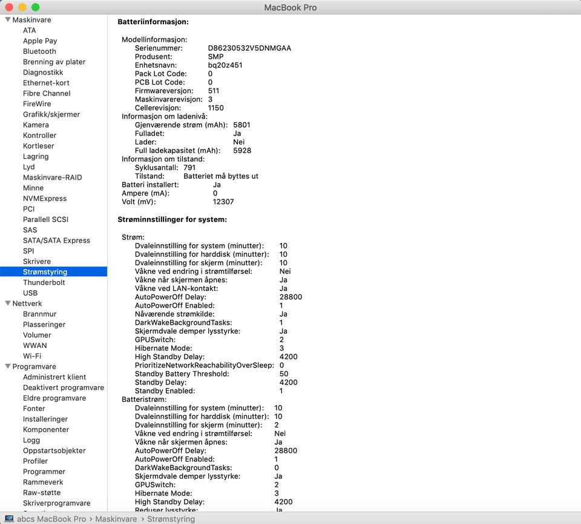Click the condition text 'Batteriet må byttes ut'
This screenshot has width=581, height=524.
tap(221, 176)
